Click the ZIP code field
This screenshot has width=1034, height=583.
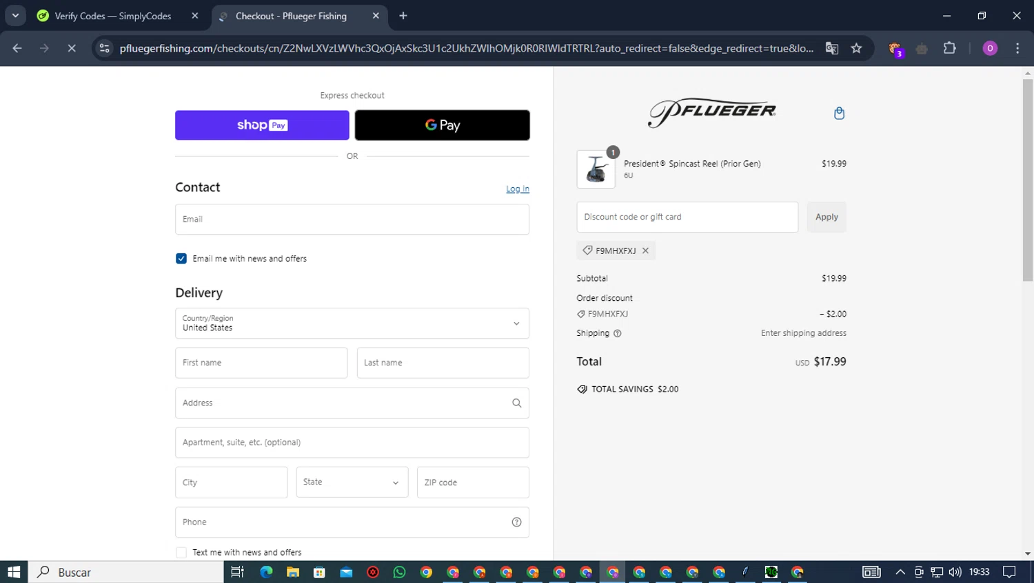coord(473,483)
